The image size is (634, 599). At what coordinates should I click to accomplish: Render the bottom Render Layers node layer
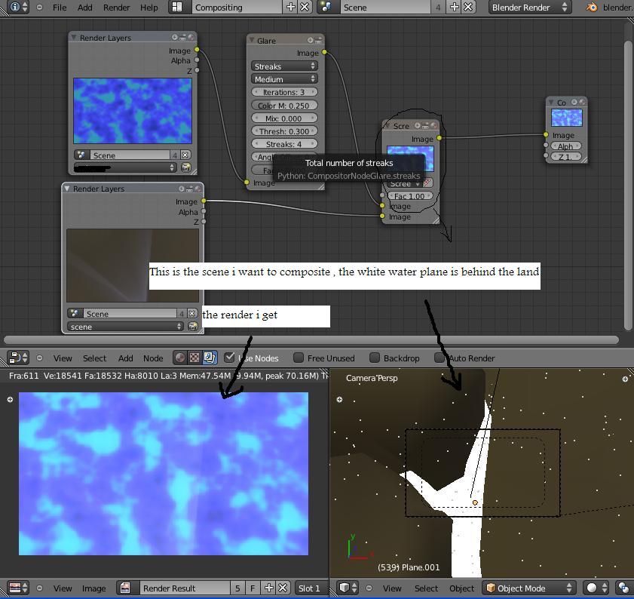[193, 326]
